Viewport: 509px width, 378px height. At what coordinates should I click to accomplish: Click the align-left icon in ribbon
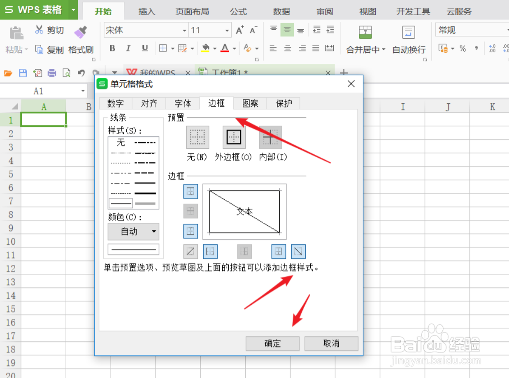click(x=273, y=49)
